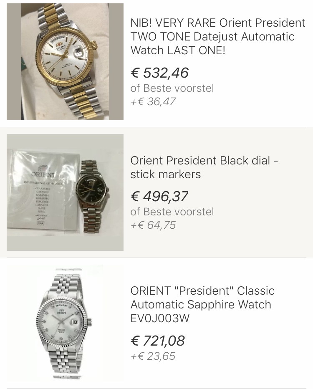The image size is (313, 389).
Task: Select 'of Beste voorstel' under € 496,37
Action: point(172,212)
